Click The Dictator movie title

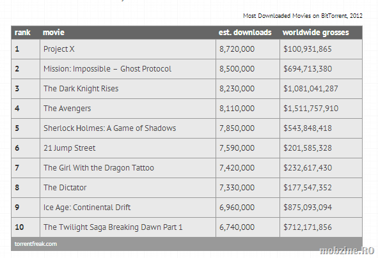click(65, 188)
